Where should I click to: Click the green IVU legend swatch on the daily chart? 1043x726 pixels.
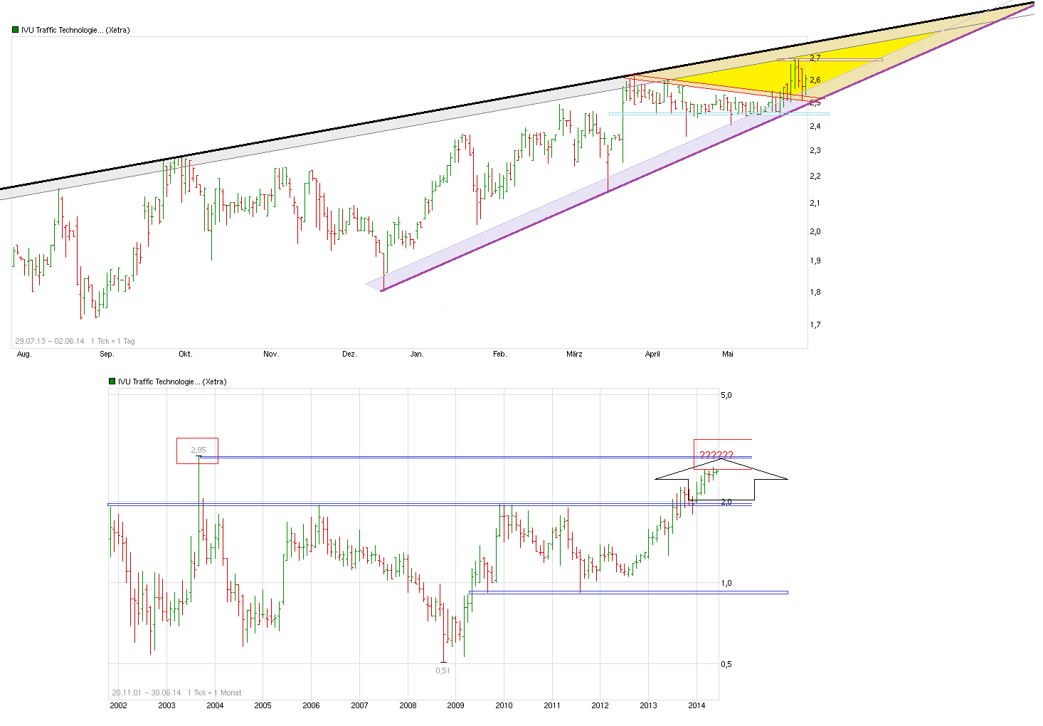click(x=14, y=30)
